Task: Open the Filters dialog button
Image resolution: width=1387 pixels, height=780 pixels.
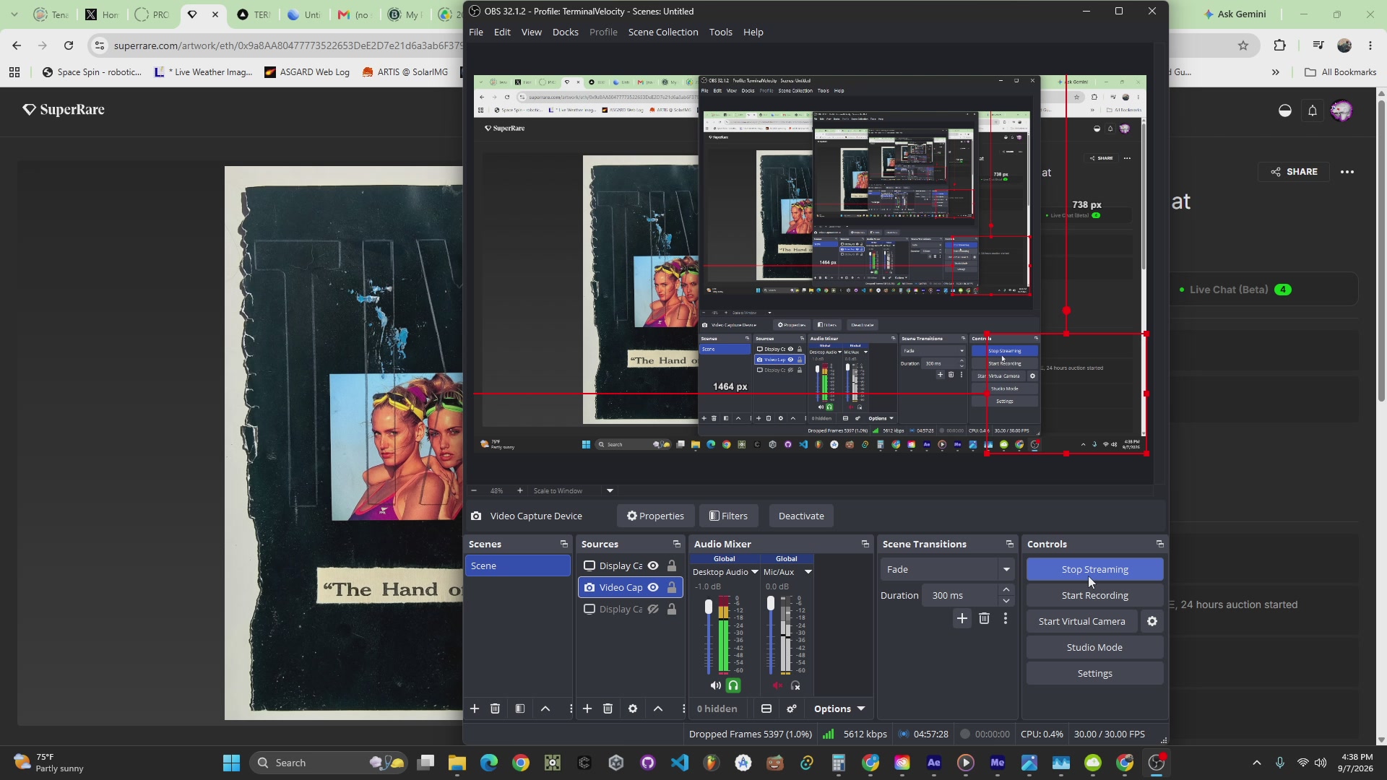Action: point(728,516)
